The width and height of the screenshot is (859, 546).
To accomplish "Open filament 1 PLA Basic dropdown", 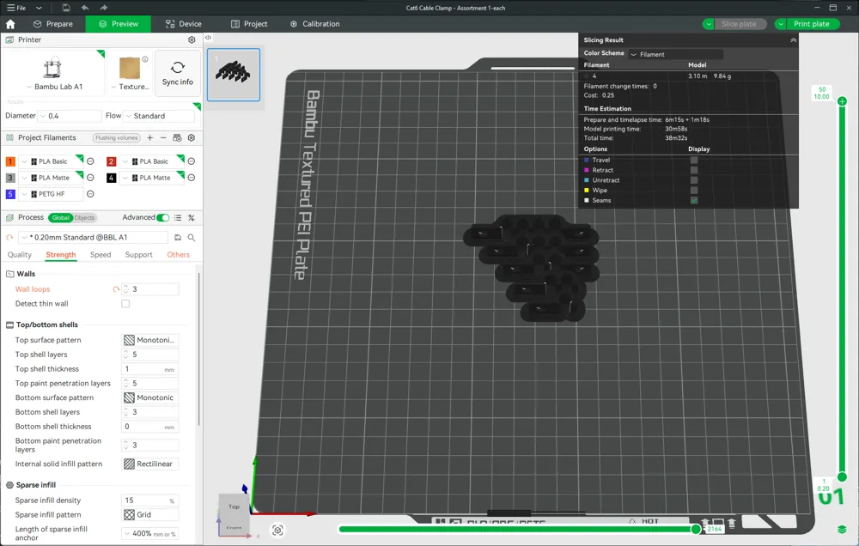I will 51,161.
